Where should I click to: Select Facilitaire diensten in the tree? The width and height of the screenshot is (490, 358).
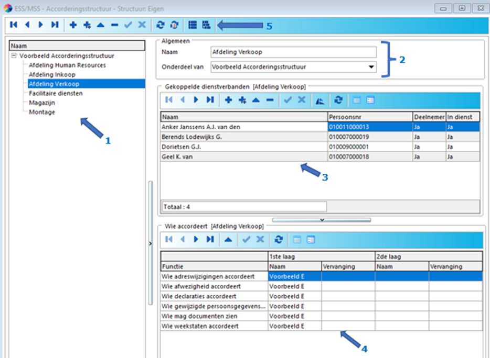point(56,93)
